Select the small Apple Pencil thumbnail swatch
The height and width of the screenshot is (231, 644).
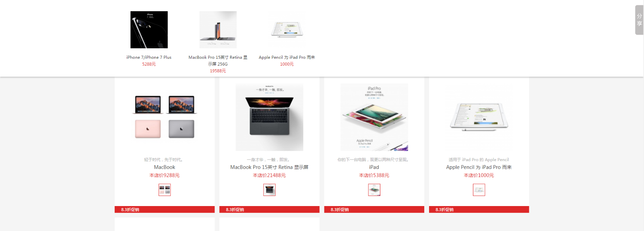click(479, 190)
